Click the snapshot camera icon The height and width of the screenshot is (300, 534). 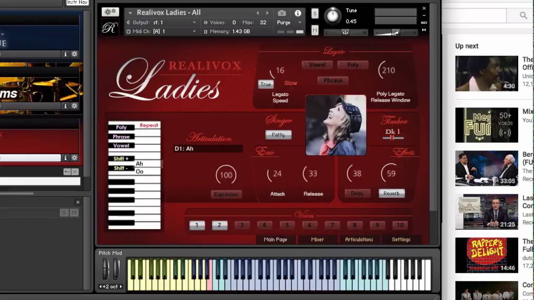pyautogui.click(x=282, y=13)
